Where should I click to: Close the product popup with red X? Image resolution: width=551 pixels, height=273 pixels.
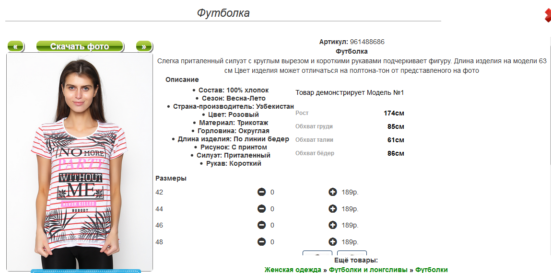548,15
